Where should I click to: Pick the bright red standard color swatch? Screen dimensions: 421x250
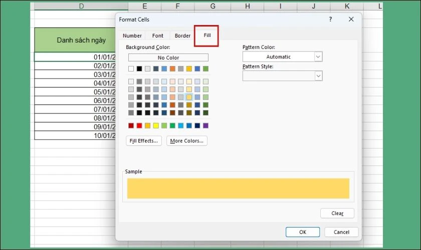pos(139,125)
